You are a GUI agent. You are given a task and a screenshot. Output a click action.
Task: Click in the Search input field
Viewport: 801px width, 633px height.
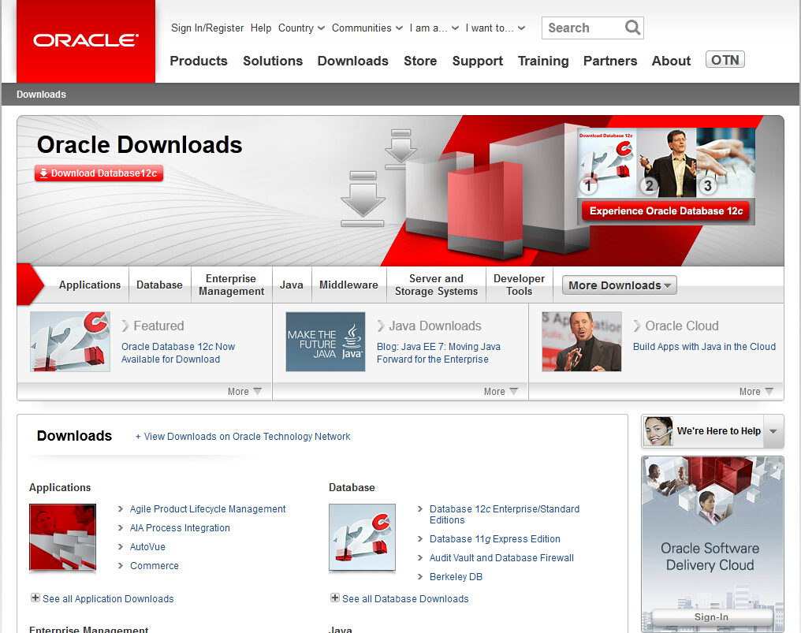pos(583,28)
